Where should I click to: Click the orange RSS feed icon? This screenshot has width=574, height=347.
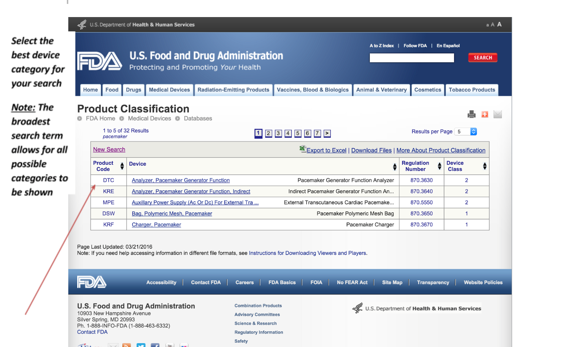coord(127,345)
